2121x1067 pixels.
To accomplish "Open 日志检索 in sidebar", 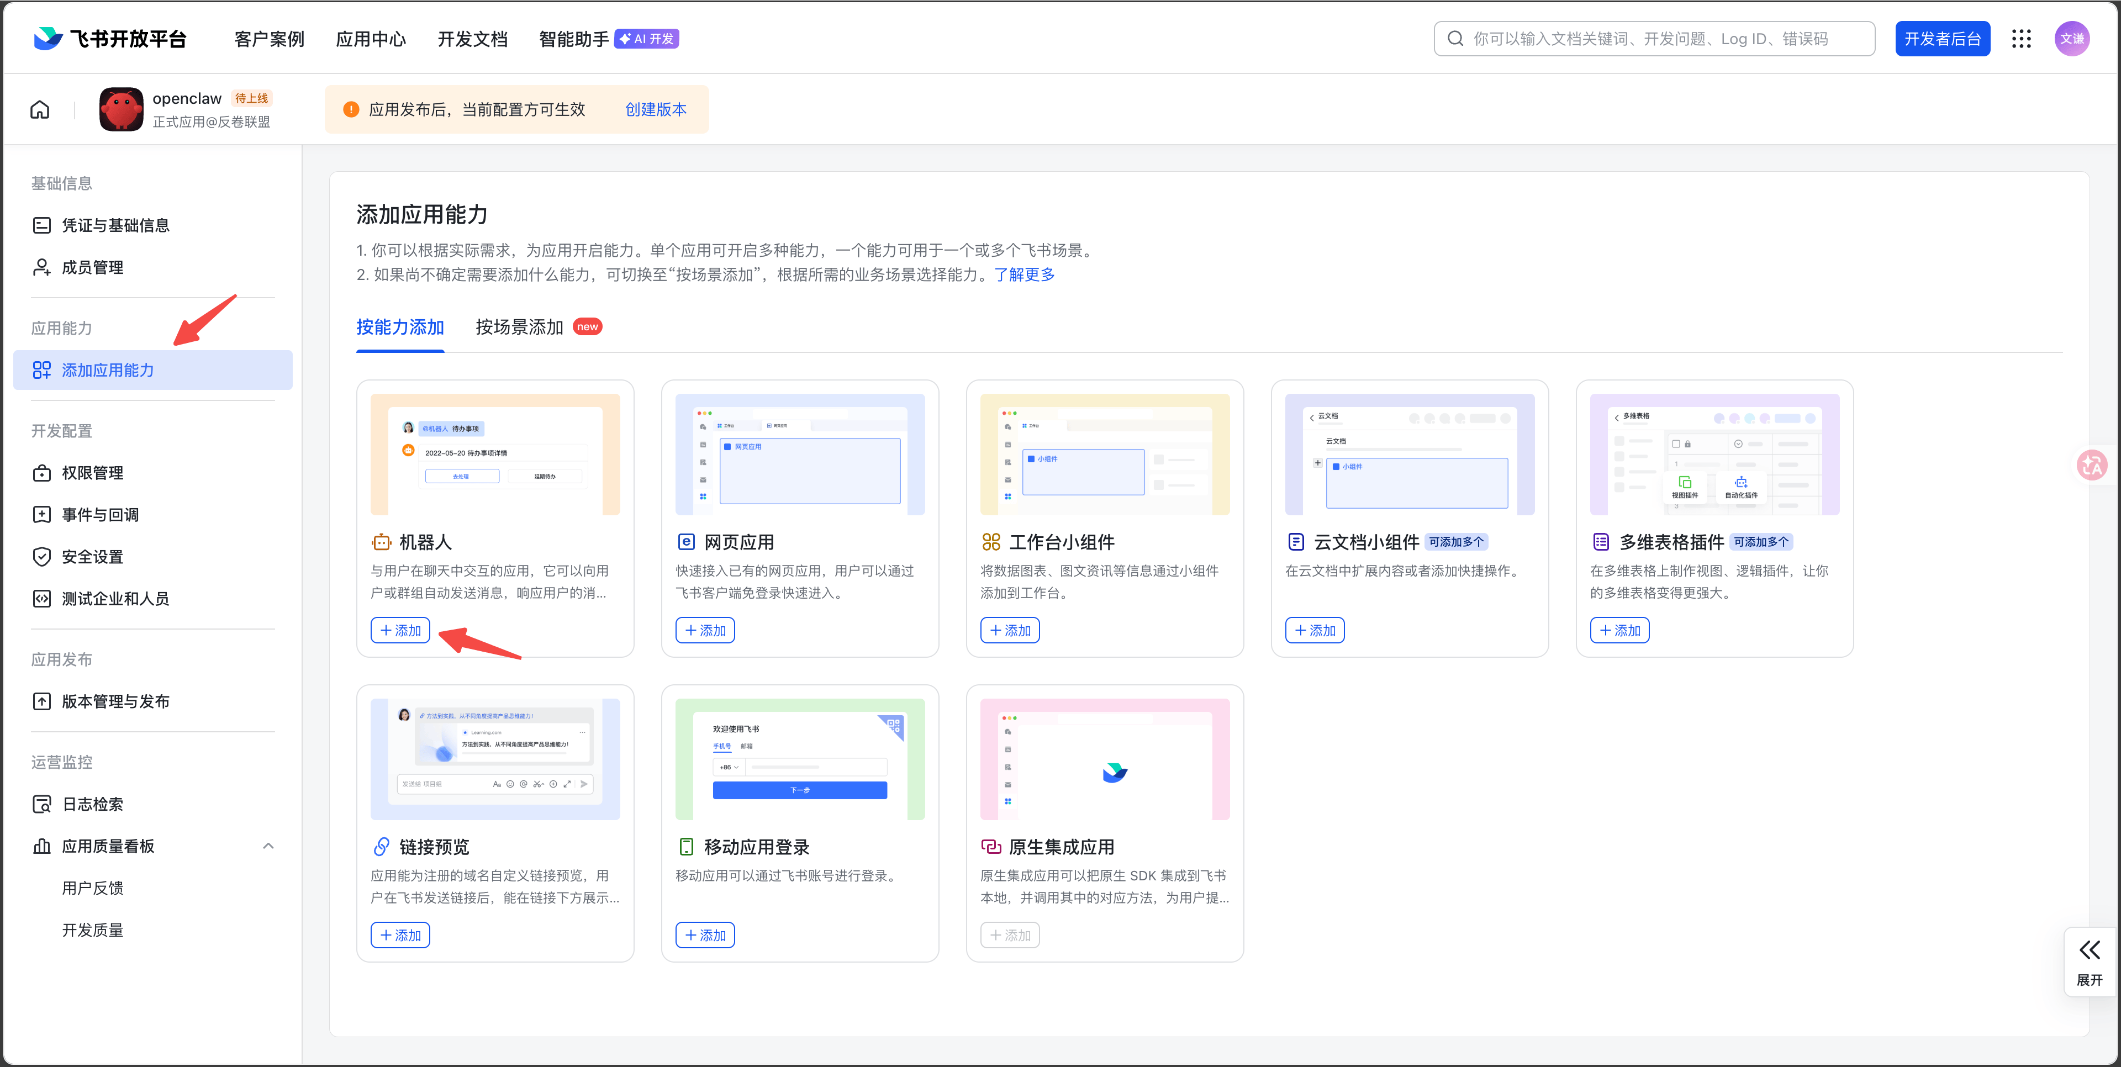I will pos(152,804).
